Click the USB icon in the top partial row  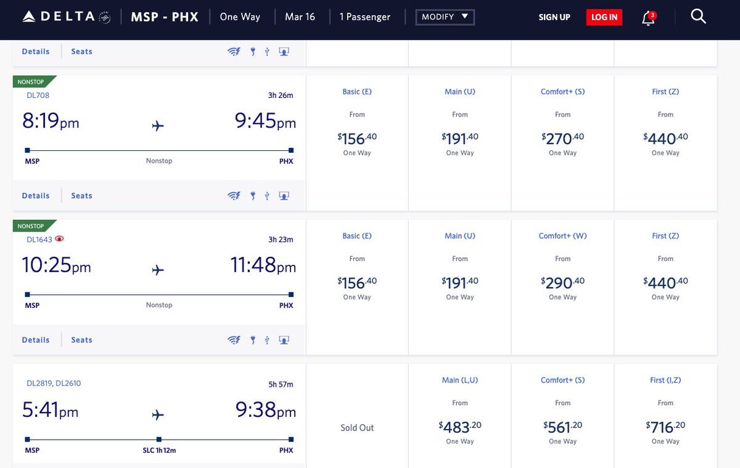click(267, 52)
